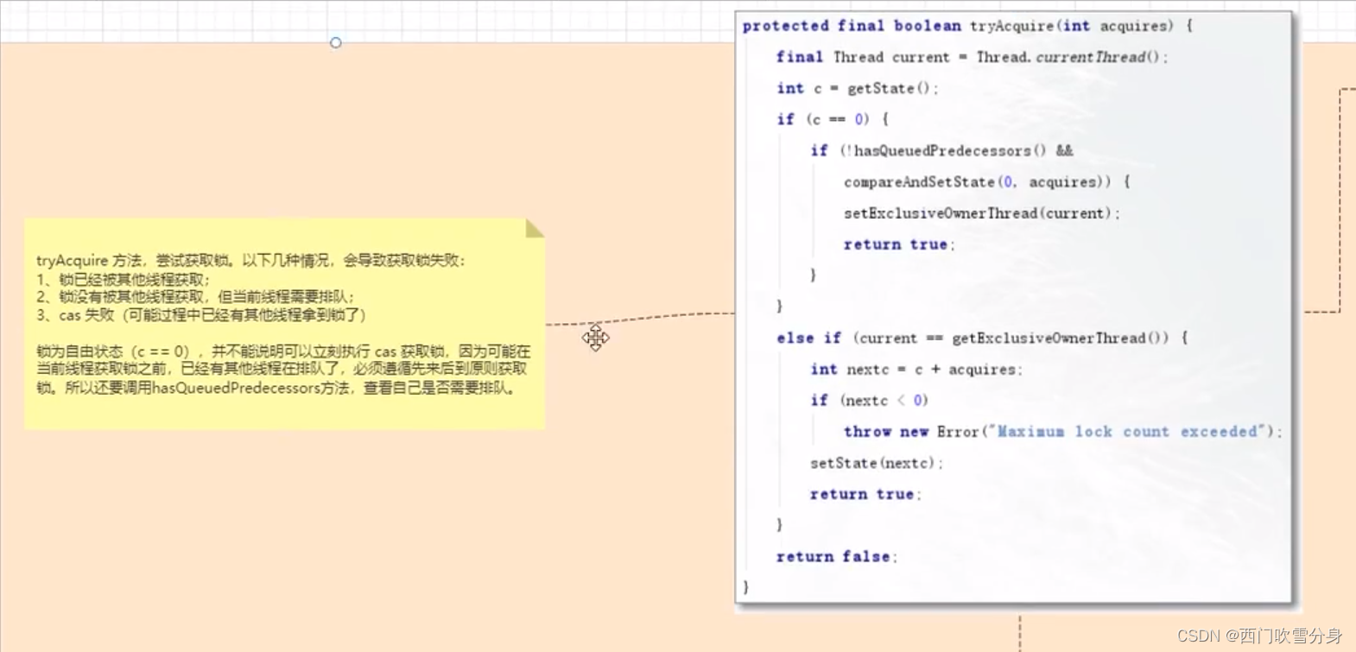
Task: Click note line starting '3、cas 失败'
Action: coord(201,314)
